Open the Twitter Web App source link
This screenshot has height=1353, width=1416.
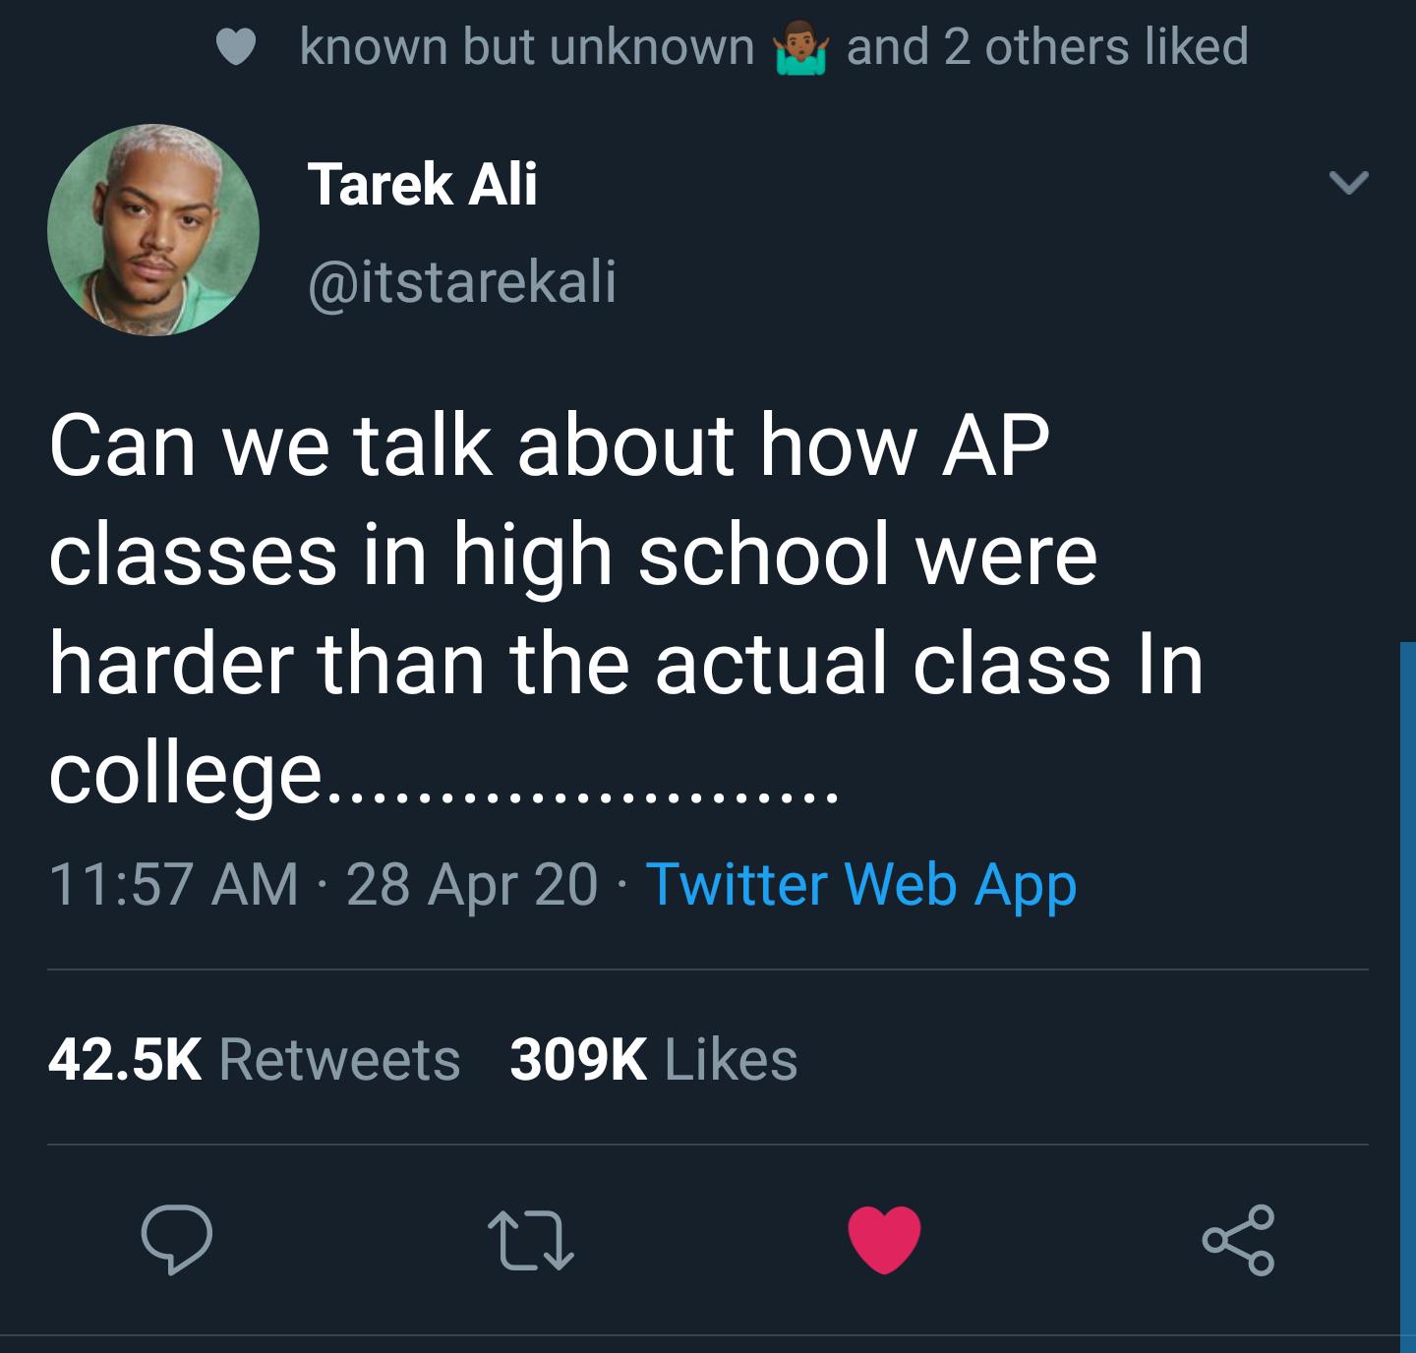click(861, 883)
